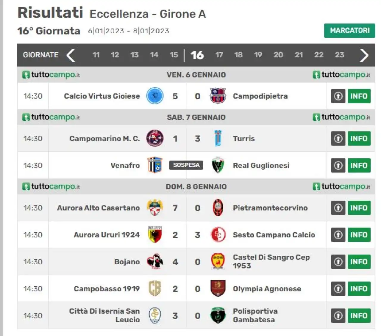Screen dimensions: 381x336
Task: Switch to giornata 17
Action: 219,55
